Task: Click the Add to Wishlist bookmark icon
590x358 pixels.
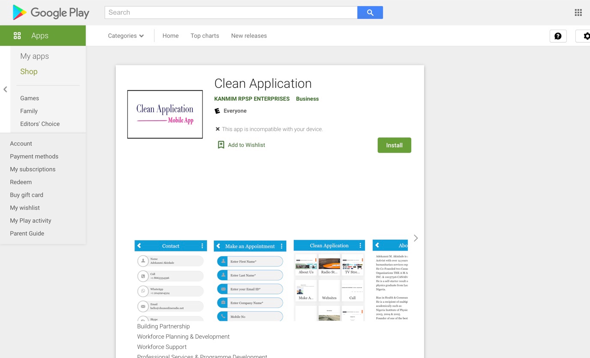Action: [221, 145]
